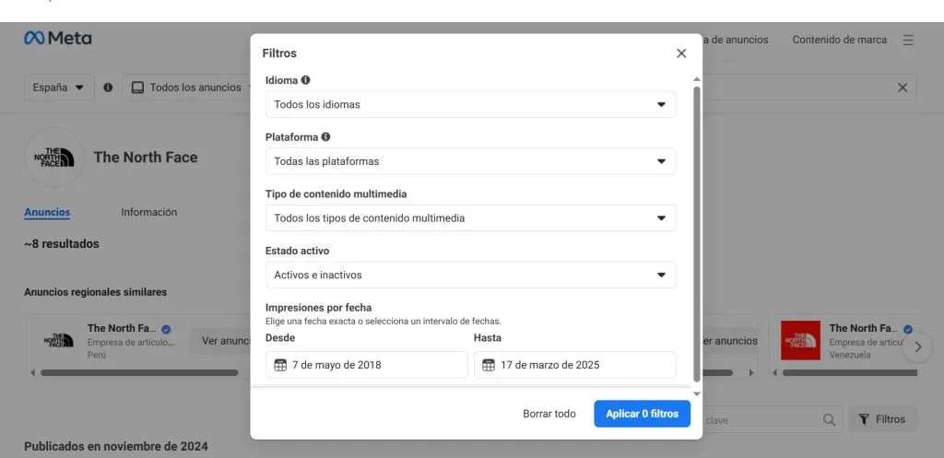Click the info icon beside España selector
The image size is (944, 458).
[108, 88]
